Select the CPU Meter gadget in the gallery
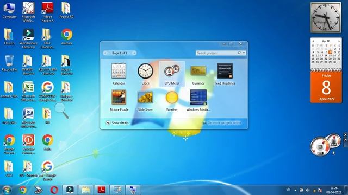The image size is (348, 195). pos(172,74)
